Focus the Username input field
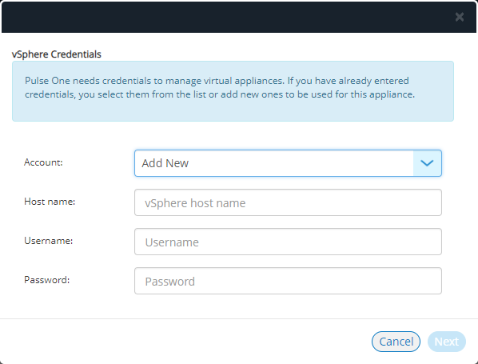The image size is (478, 364). point(288,242)
